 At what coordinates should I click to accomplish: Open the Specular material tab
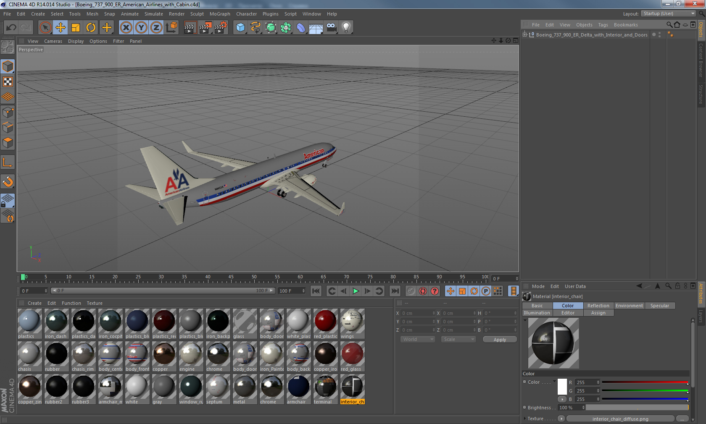pos(660,306)
